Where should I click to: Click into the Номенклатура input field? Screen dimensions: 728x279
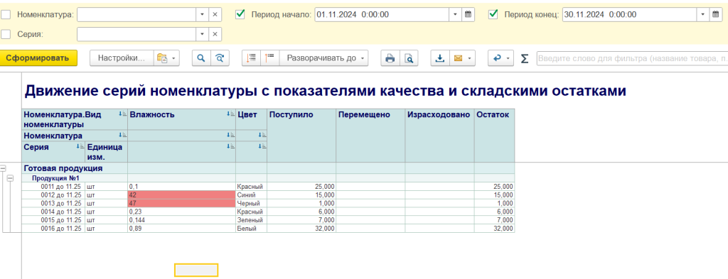[136, 14]
